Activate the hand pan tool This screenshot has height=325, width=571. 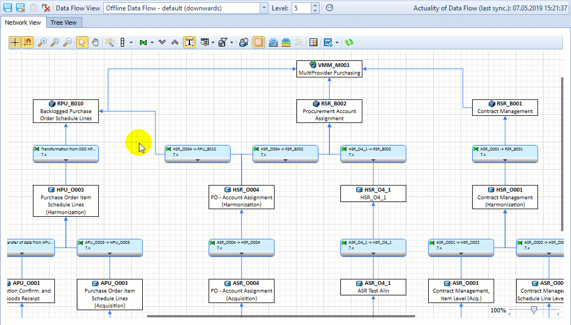pyautogui.click(x=95, y=42)
